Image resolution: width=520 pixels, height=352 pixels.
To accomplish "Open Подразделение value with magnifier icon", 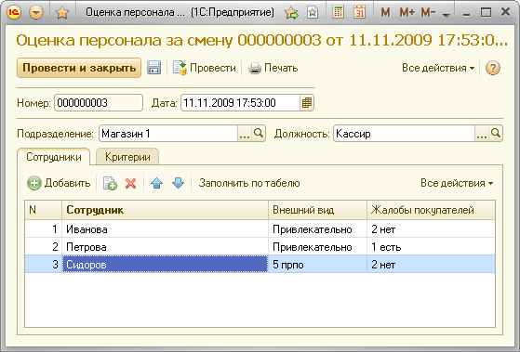I will coord(259,134).
